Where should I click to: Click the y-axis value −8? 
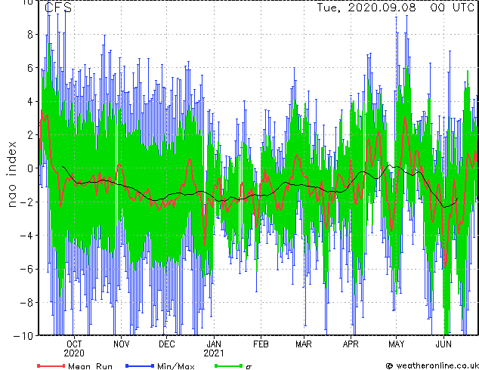pos(26,302)
